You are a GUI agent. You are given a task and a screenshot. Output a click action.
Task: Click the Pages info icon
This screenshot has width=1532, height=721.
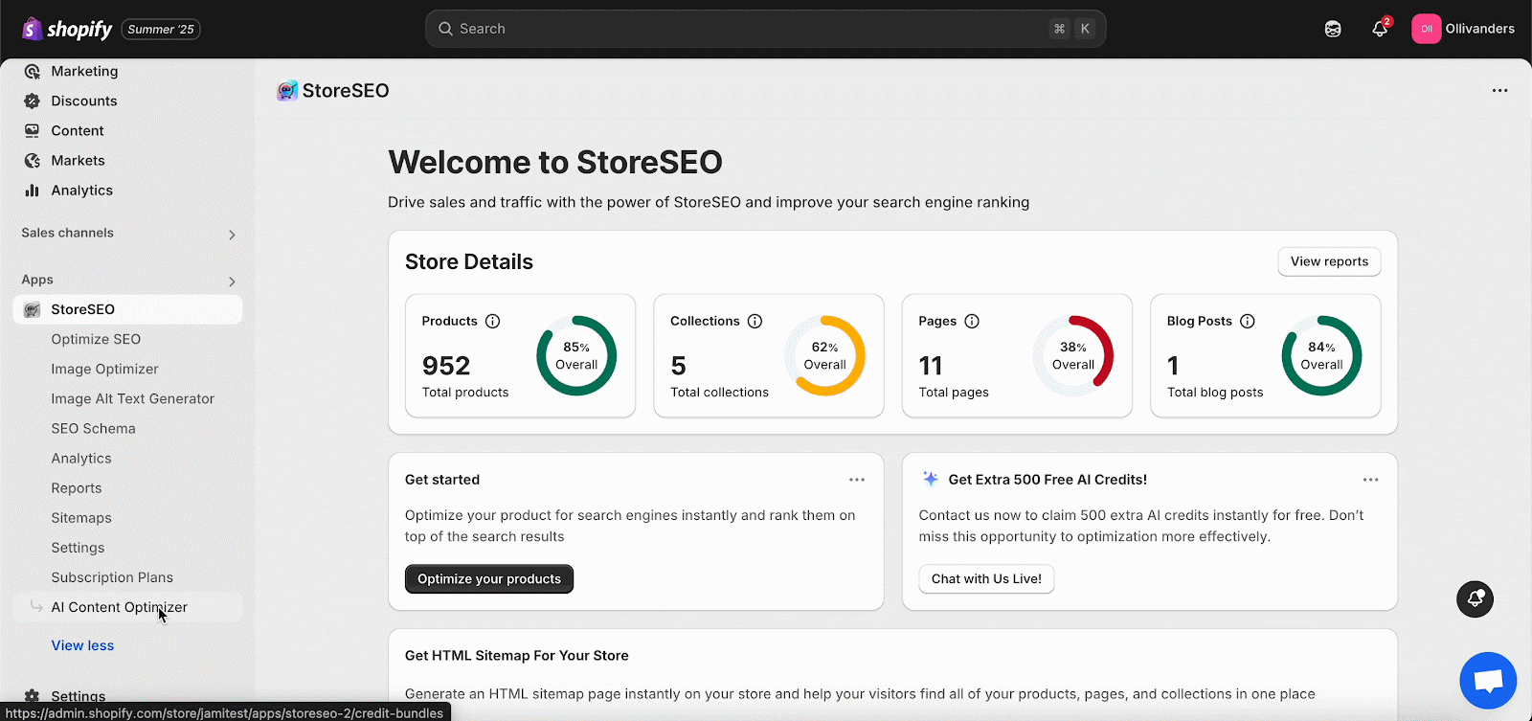(x=972, y=321)
